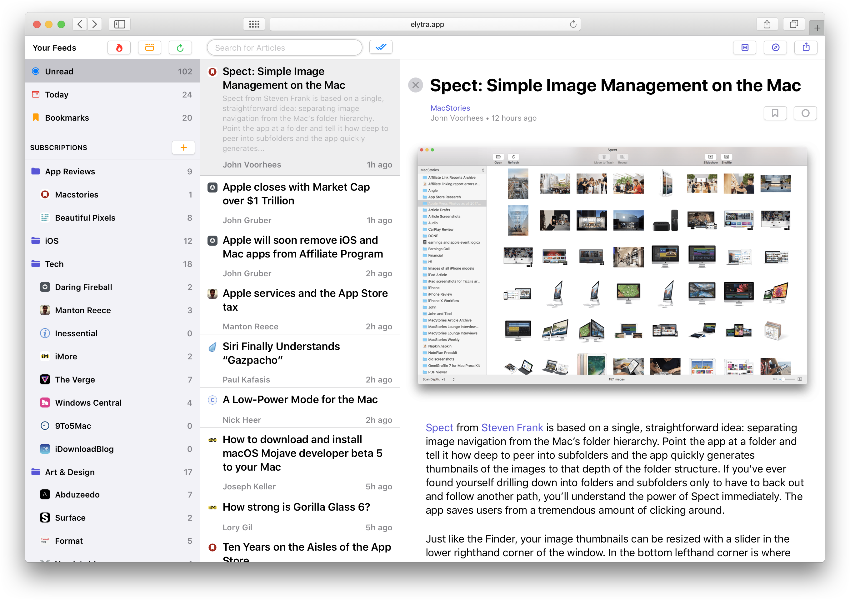Open 'Apple services and the App Store tax'
The height and width of the screenshot is (600, 850).
300,308
